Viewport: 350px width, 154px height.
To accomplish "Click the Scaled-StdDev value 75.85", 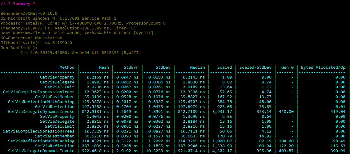I will coord(265,106).
